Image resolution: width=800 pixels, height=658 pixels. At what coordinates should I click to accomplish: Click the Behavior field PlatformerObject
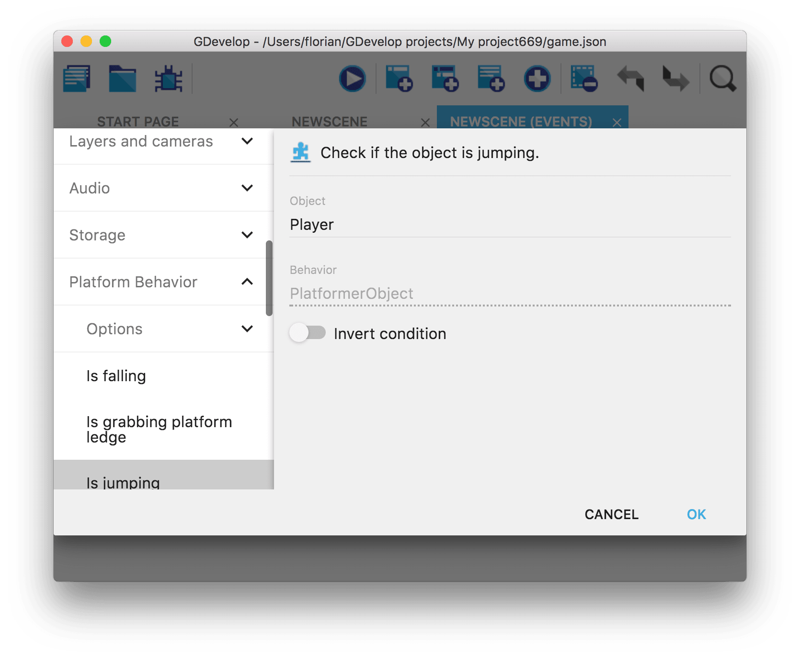[510, 294]
